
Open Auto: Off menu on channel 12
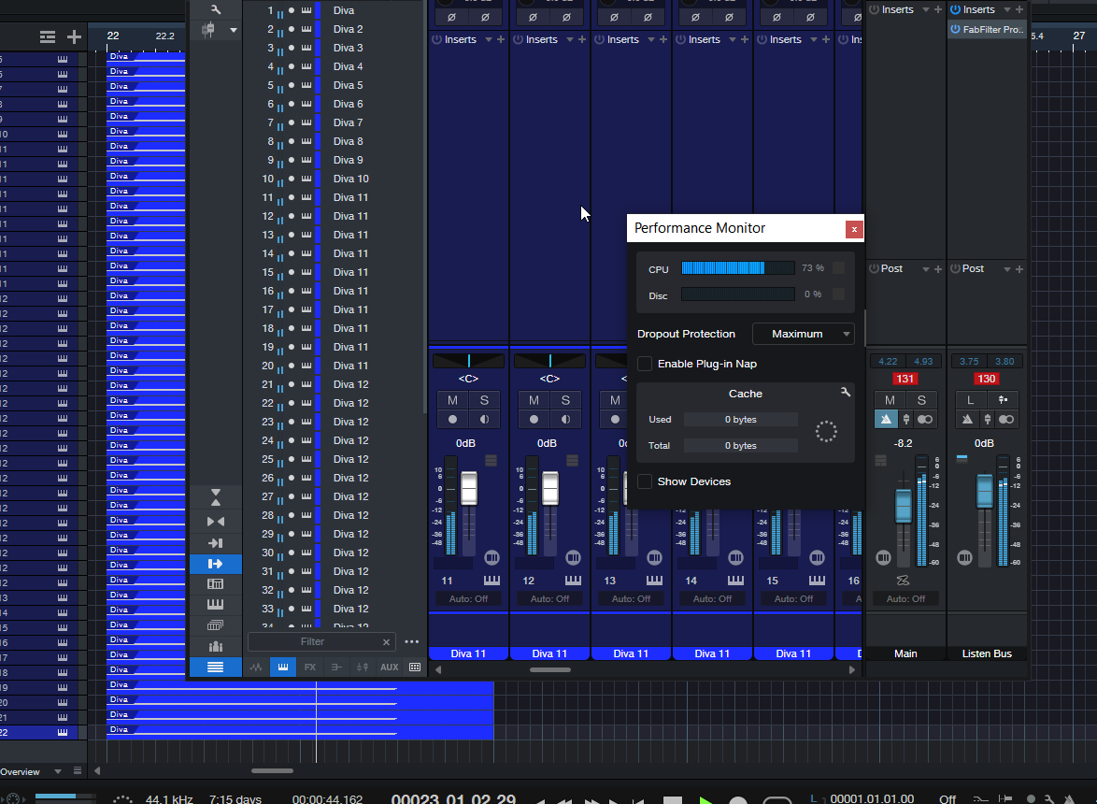coord(549,599)
